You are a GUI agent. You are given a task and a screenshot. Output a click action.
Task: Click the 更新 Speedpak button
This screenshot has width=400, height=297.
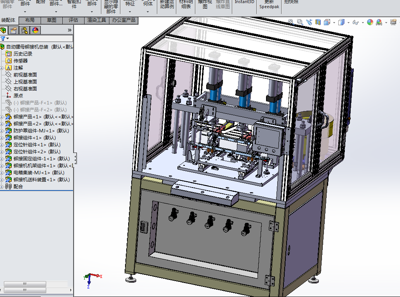pos(269,4)
